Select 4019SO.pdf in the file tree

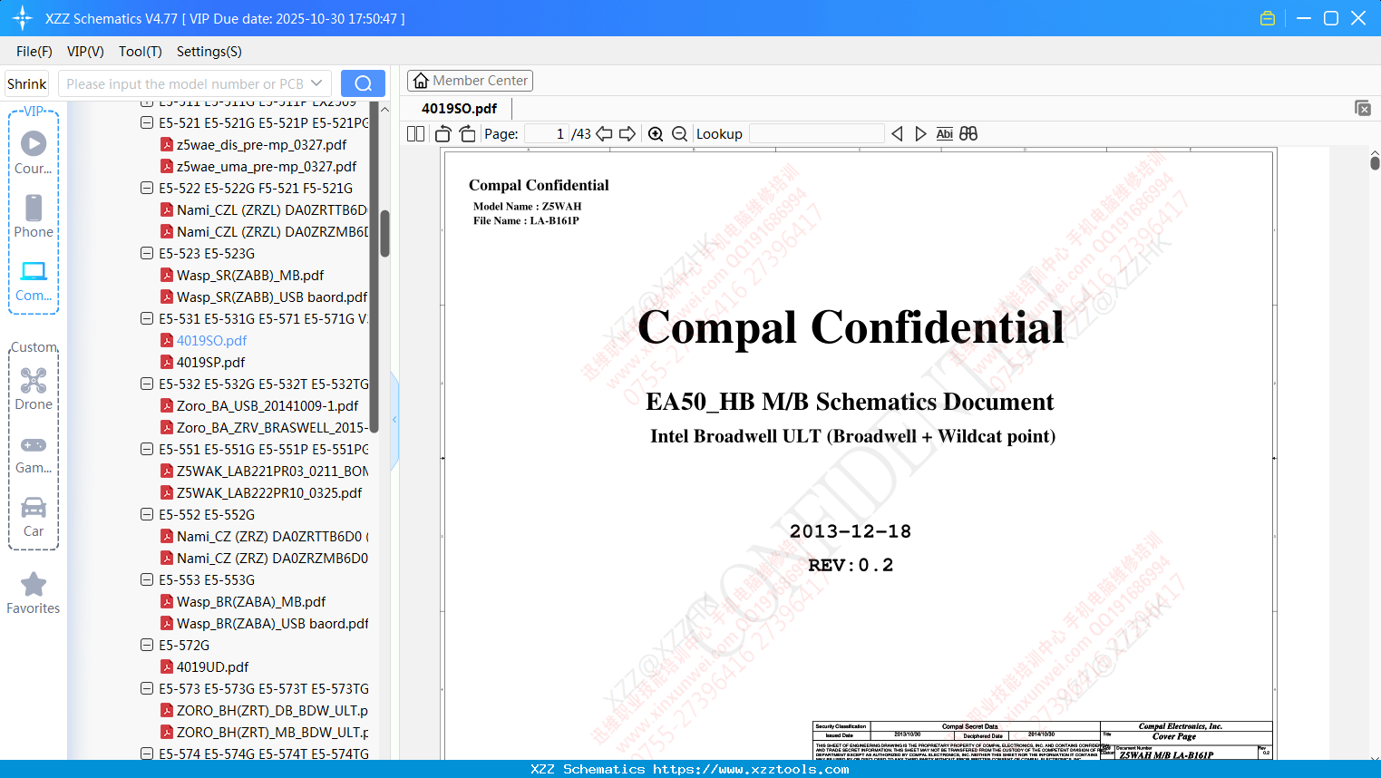click(x=211, y=340)
